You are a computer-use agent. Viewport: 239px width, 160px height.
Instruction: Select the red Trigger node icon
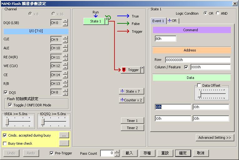click(x=124, y=70)
